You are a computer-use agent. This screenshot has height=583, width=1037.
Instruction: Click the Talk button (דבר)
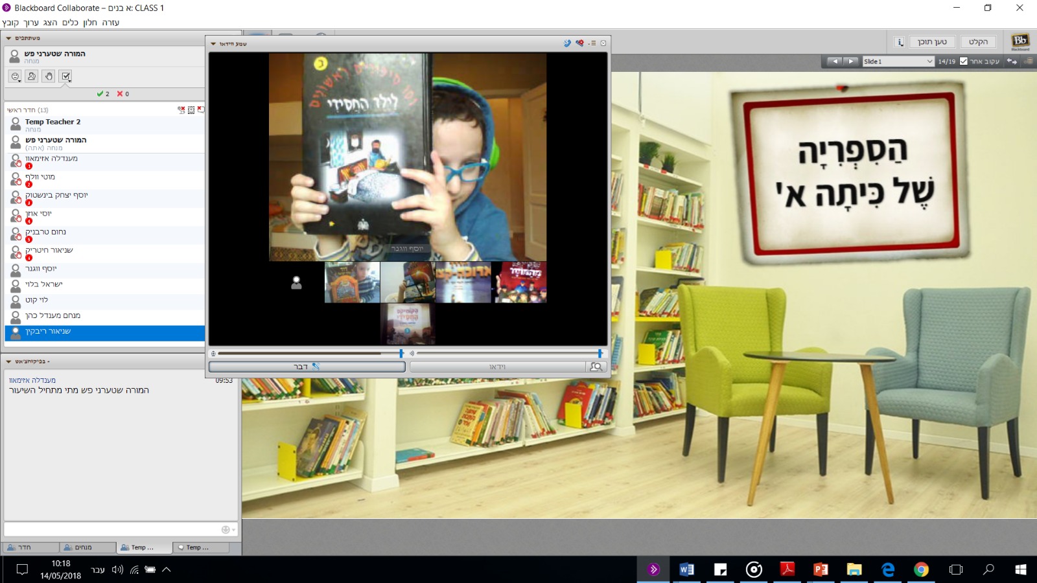coord(307,367)
